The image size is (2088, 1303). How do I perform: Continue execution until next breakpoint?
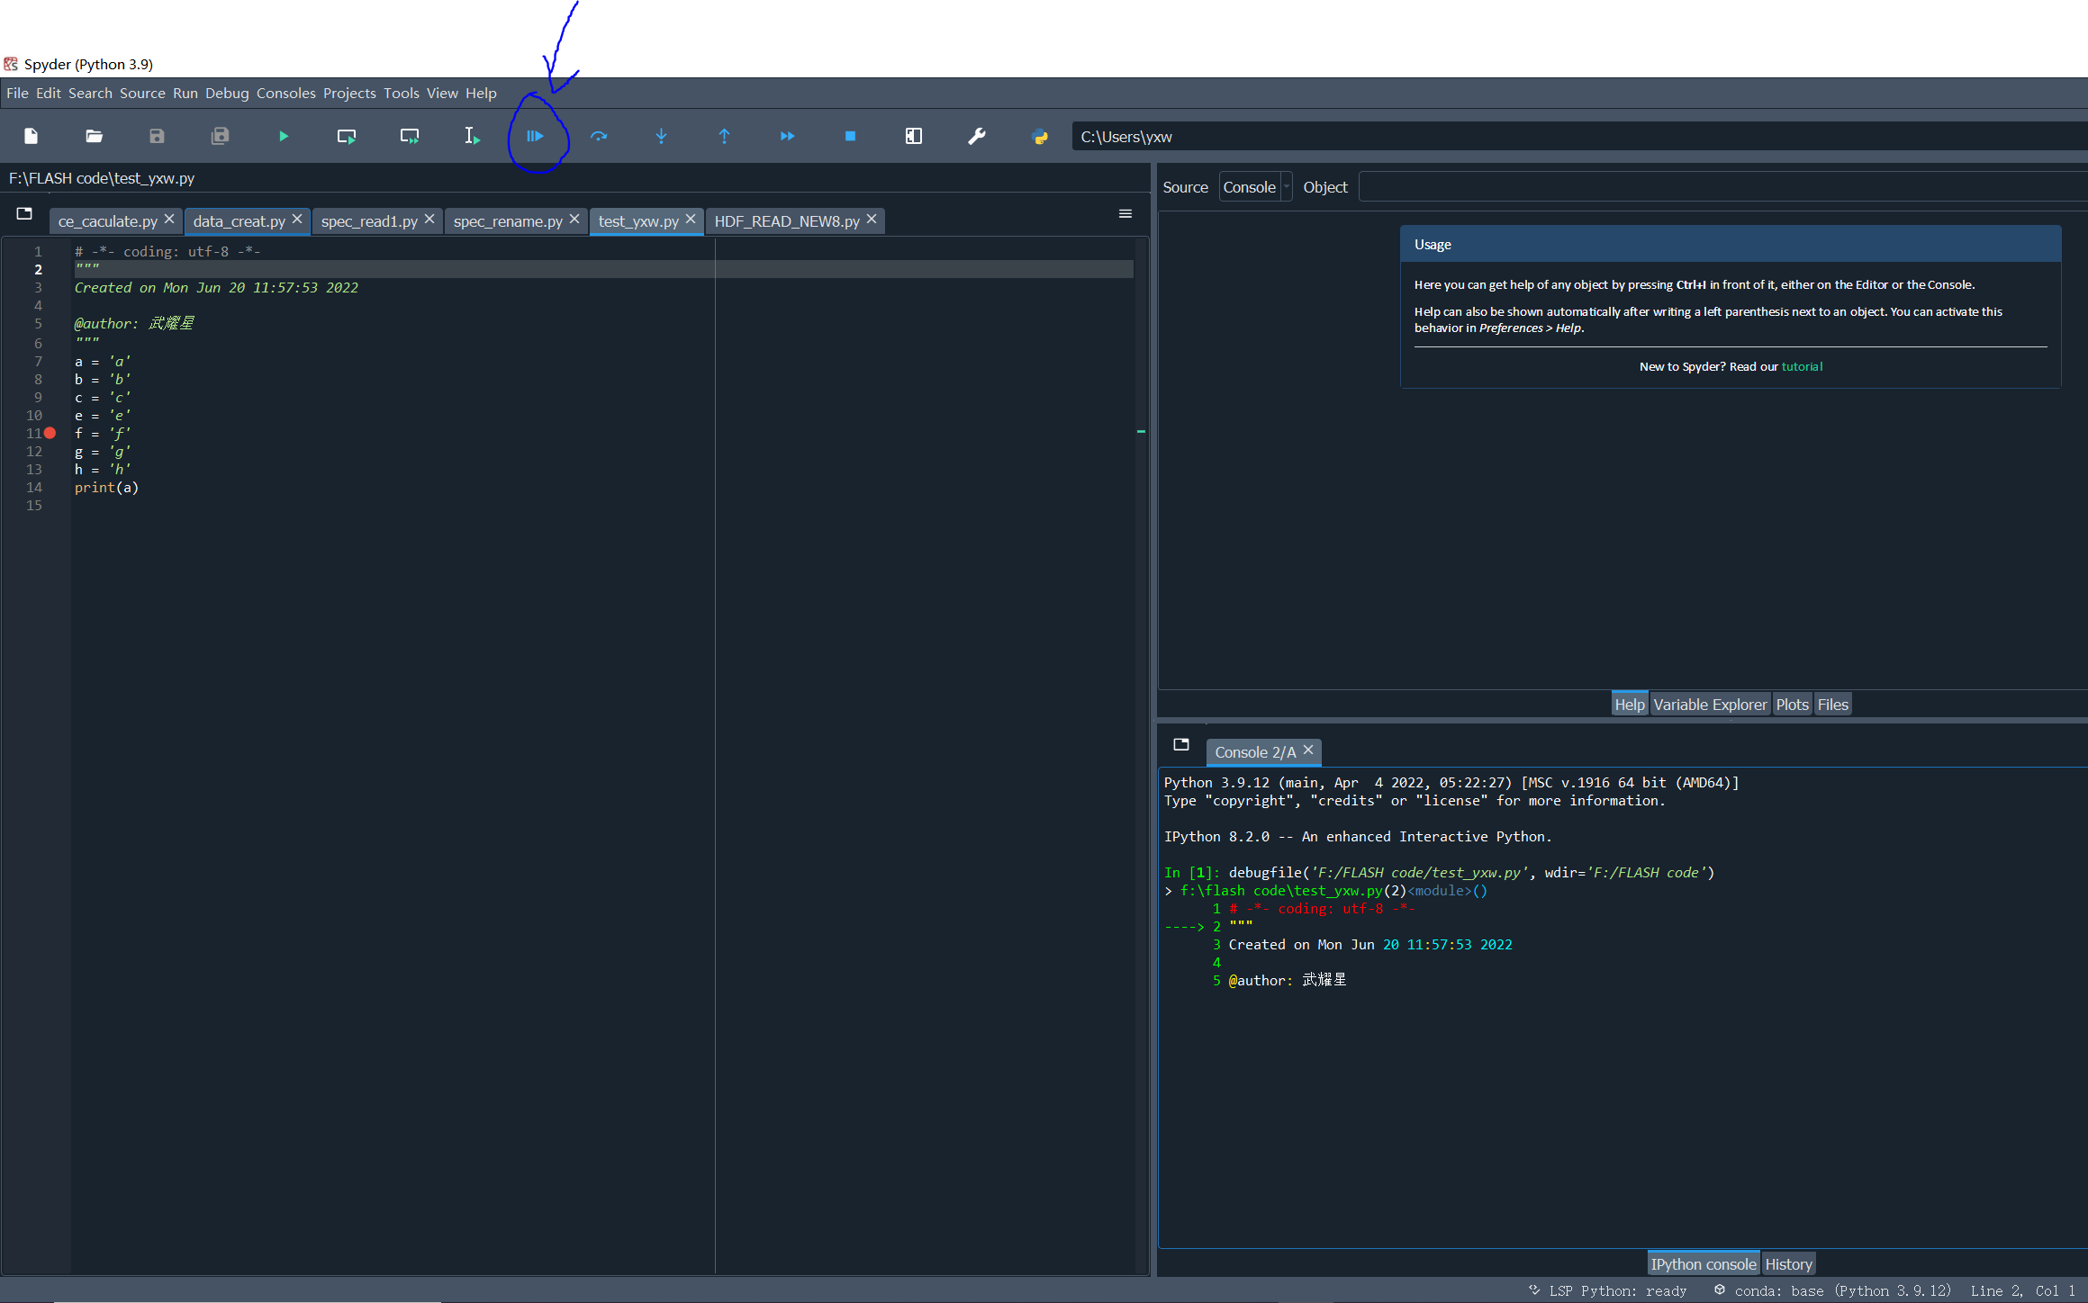pyautogui.click(x=787, y=136)
